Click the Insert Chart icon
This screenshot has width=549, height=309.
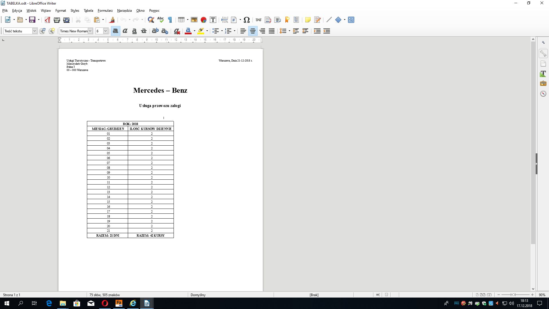tap(204, 20)
